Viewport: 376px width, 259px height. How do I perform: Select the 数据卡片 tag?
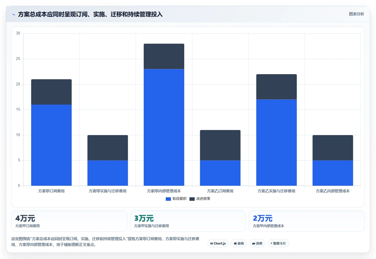[x=278, y=243]
